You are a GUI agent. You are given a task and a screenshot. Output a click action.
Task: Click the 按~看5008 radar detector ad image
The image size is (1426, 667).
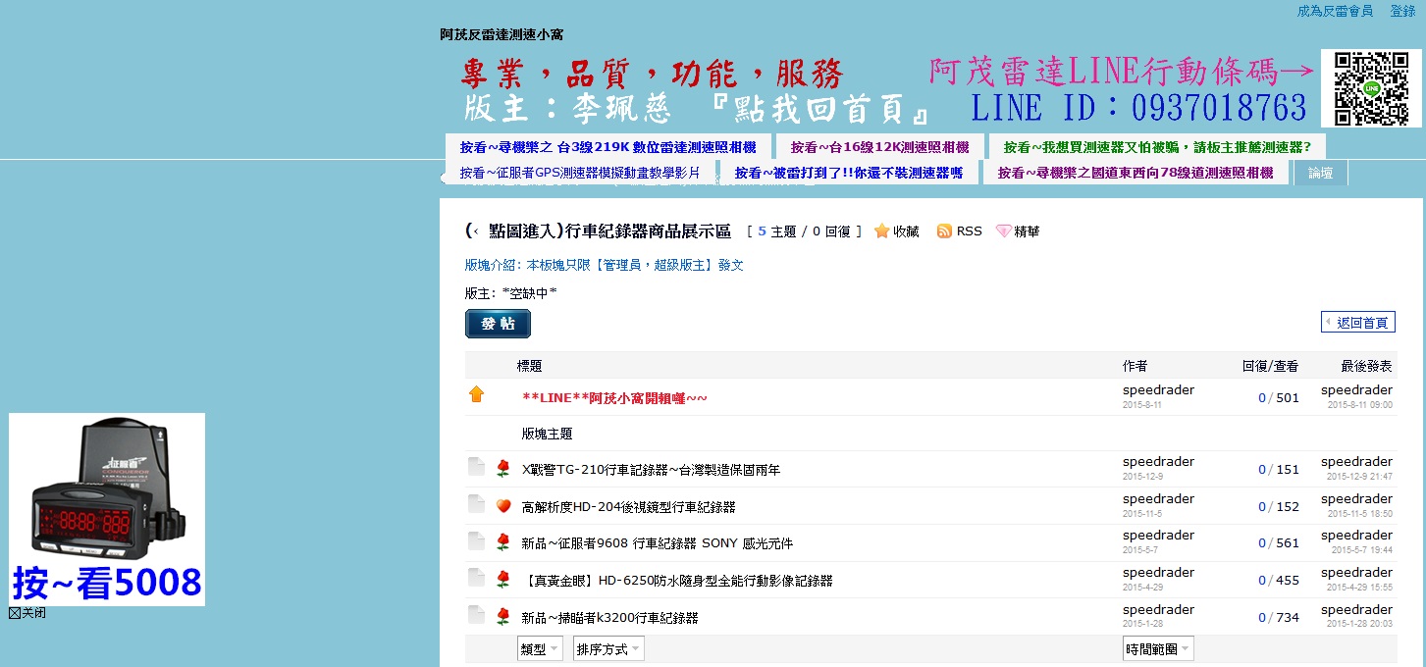[x=107, y=508]
